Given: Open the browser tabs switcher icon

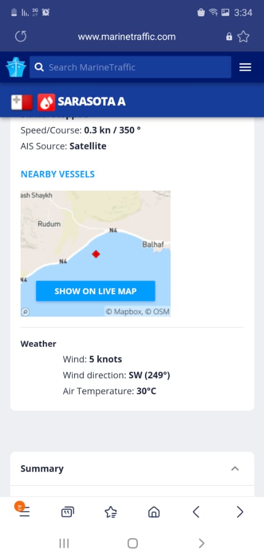Looking at the screenshot, I should pyautogui.click(x=68, y=512).
